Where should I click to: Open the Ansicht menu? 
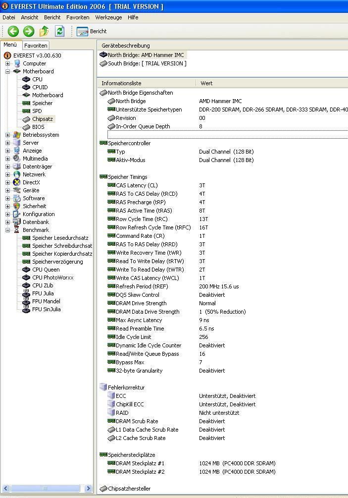(30, 17)
